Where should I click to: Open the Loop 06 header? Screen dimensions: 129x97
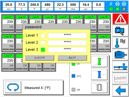click(77, 17)
